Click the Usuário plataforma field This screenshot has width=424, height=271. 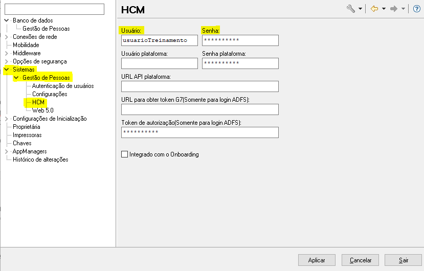(160, 63)
